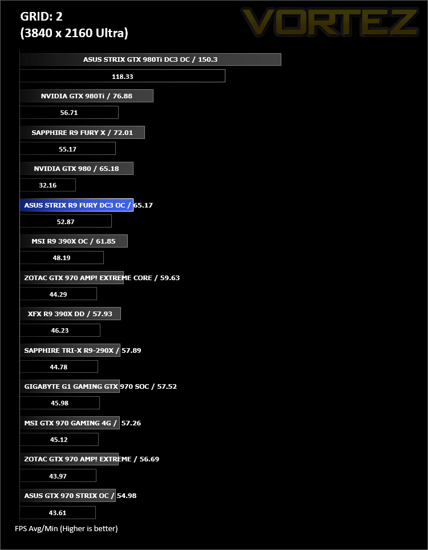Select the MSI GTX 970 GAMING 4G bar
Image resolution: width=428 pixels, height=550 pixels.
[70, 423]
